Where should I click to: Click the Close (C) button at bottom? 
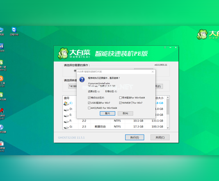click(x=160, y=137)
